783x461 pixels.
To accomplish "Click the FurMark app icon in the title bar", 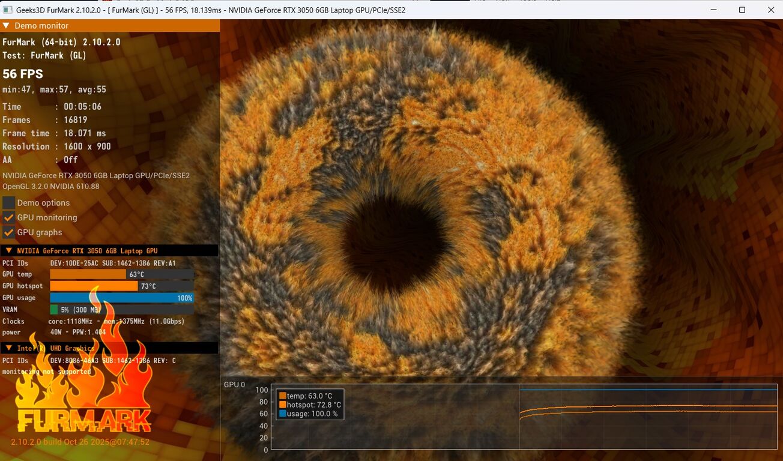I will pos(7,10).
